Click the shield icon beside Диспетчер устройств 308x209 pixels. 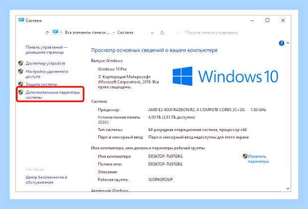click(x=21, y=63)
